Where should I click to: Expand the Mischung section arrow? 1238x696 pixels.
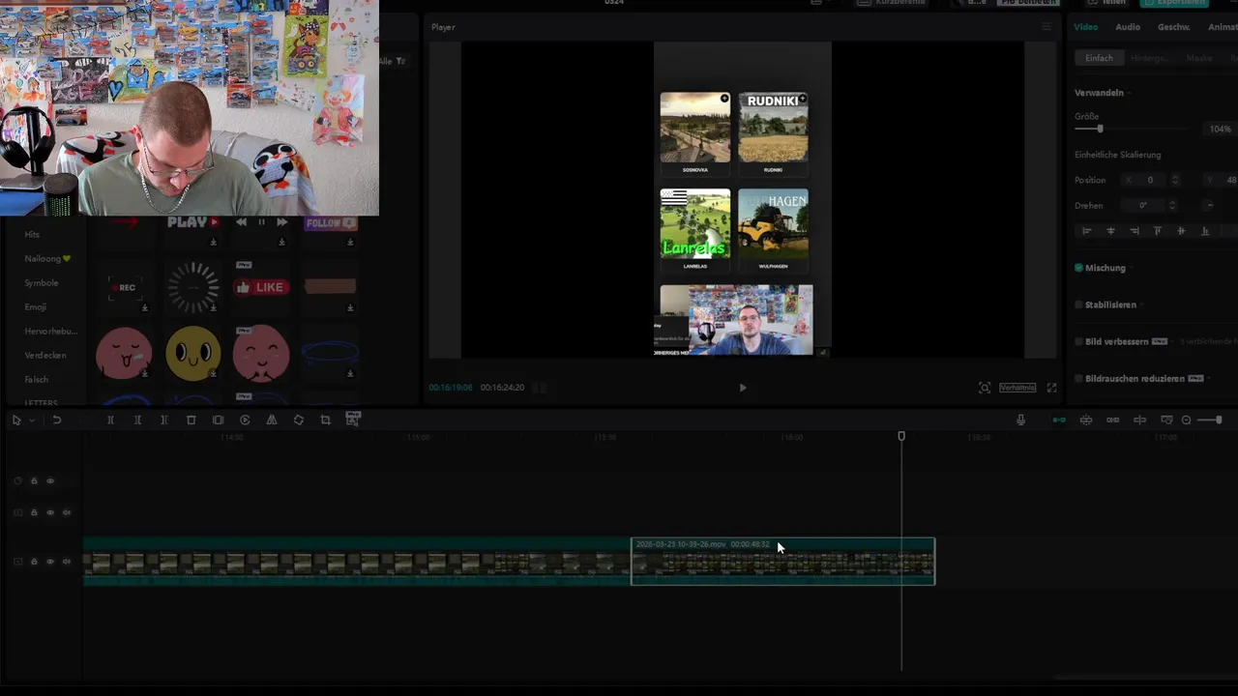click(1132, 268)
